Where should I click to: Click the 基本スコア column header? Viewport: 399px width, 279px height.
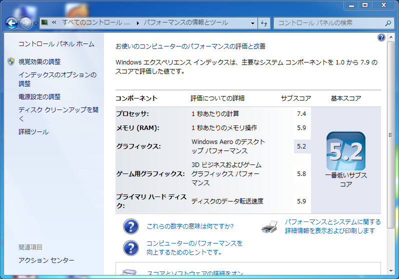346,98
